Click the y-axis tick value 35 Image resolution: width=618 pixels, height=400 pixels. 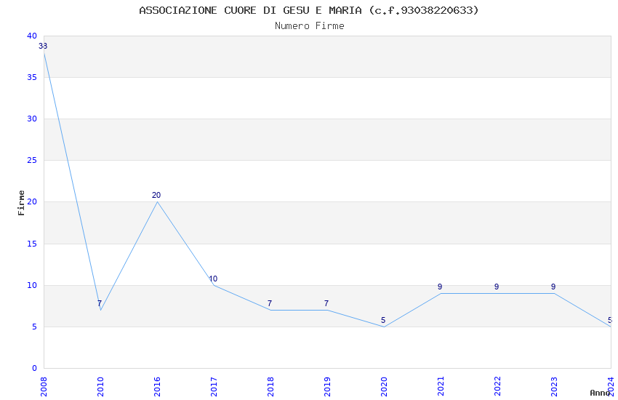pyautogui.click(x=32, y=77)
